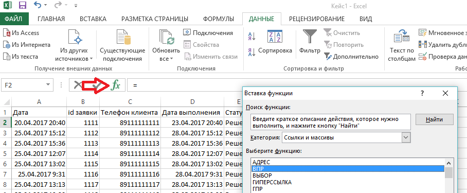Open the ФАЙЛ tab

click(x=14, y=19)
